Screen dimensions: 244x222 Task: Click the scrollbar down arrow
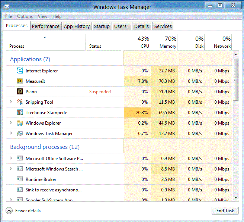click(236, 198)
